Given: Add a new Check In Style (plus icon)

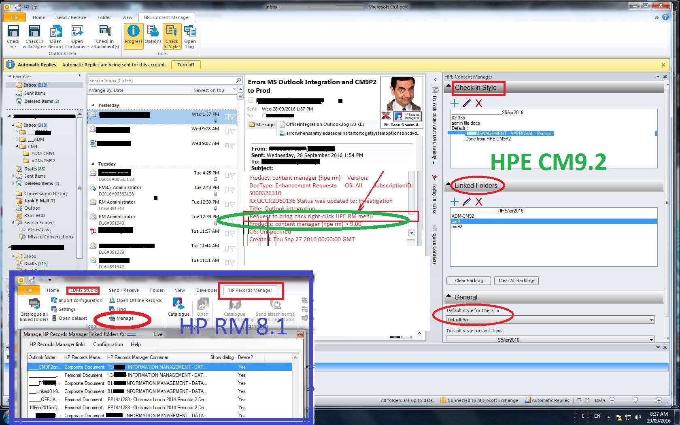Looking at the screenshot, I should click(x=455, y=103).
